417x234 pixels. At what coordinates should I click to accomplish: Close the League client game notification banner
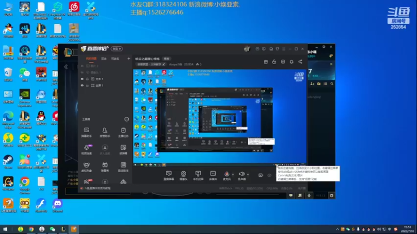331,64
